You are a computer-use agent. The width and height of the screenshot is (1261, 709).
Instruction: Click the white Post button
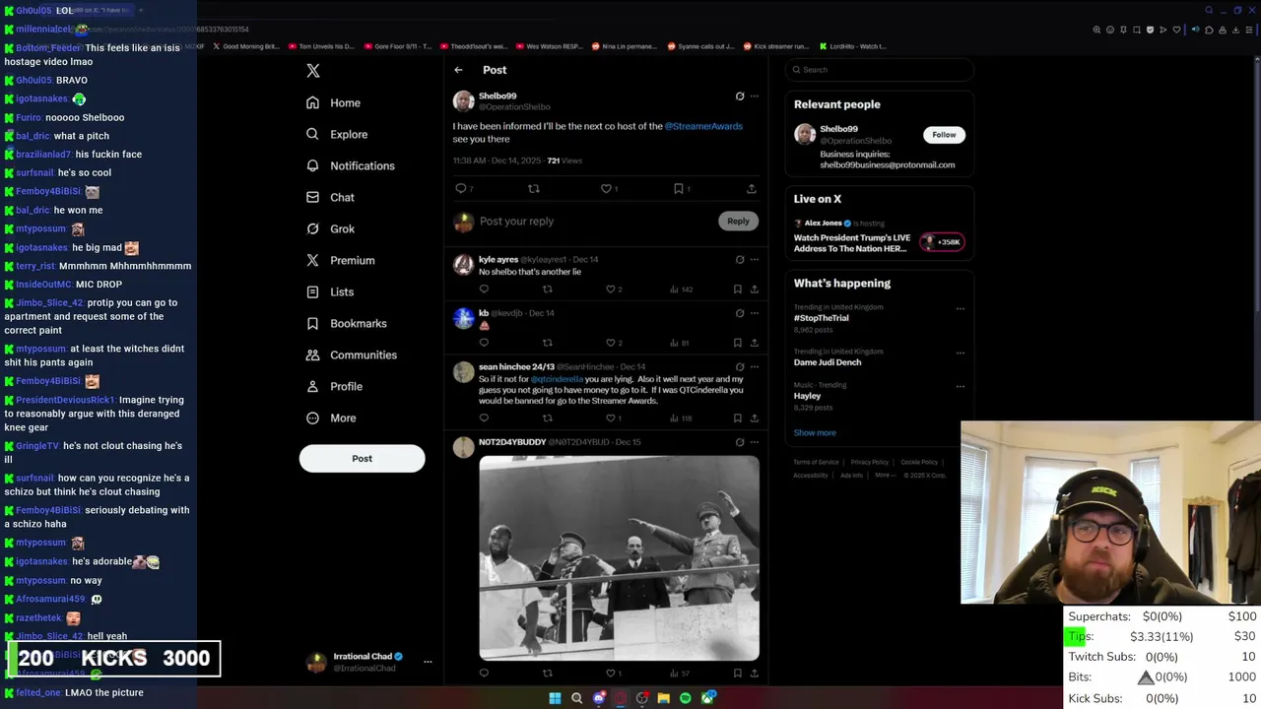[x=362, y=458]
